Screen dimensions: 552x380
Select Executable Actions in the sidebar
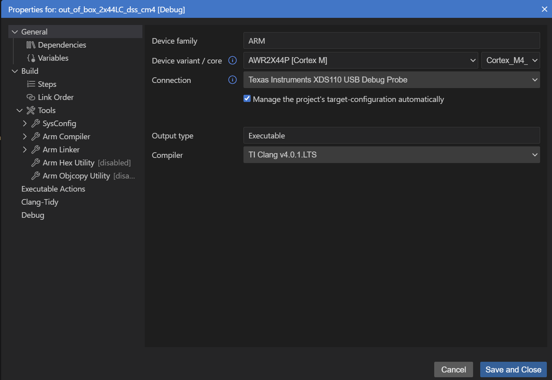click(x=53, y=189)
